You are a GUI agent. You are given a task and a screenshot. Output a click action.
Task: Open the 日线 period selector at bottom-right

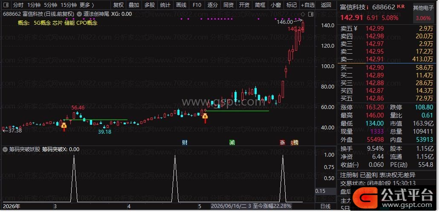click(x=325, y=206)
